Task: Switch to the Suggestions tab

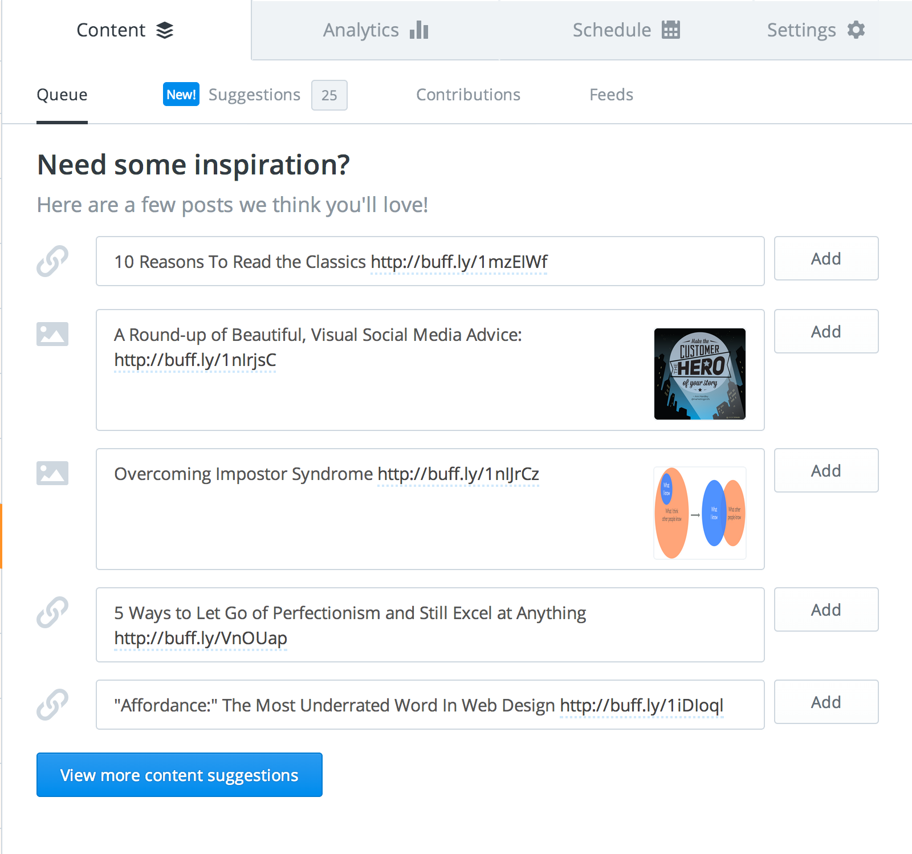Action: coord(254,95)
